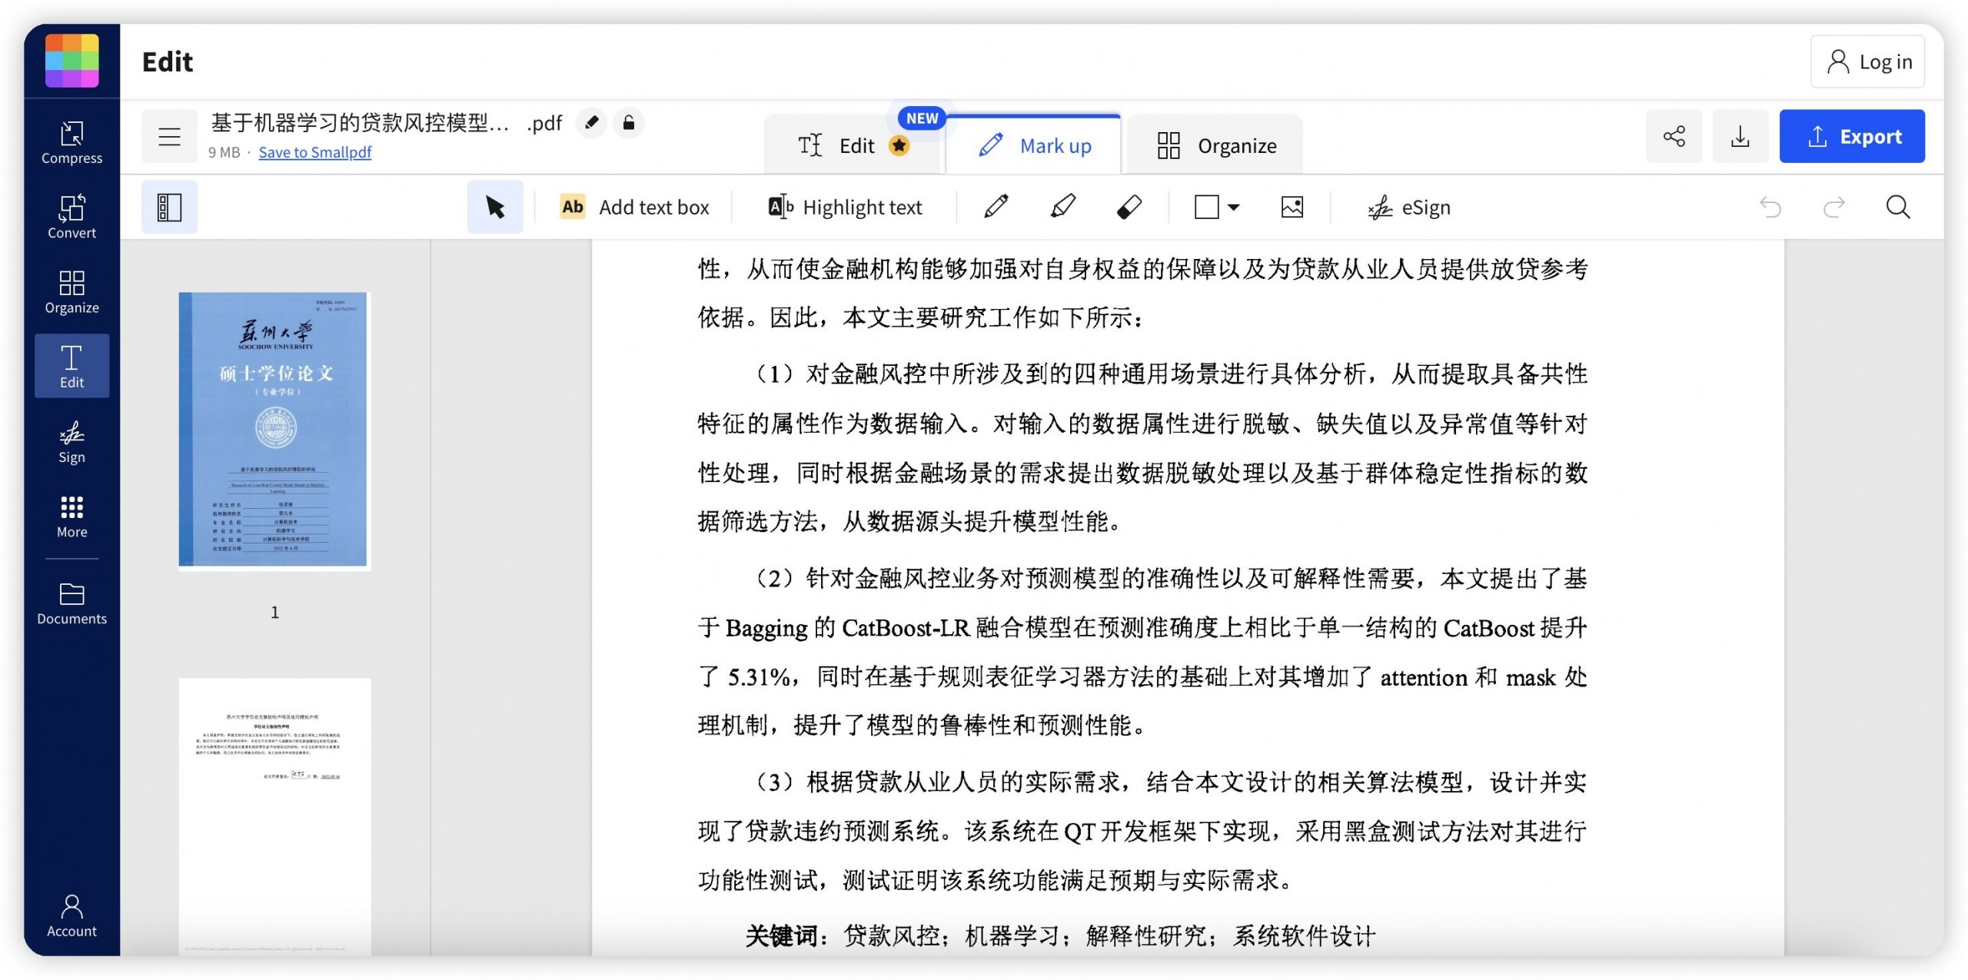Download the PDF file
This screenshot has width=1968, height=980.
coord(1740,137)
